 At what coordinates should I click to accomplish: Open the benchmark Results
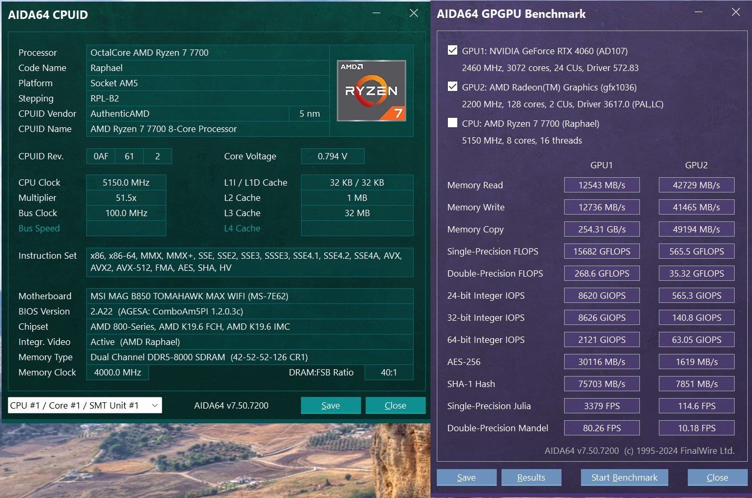click(x=531, y=477)
